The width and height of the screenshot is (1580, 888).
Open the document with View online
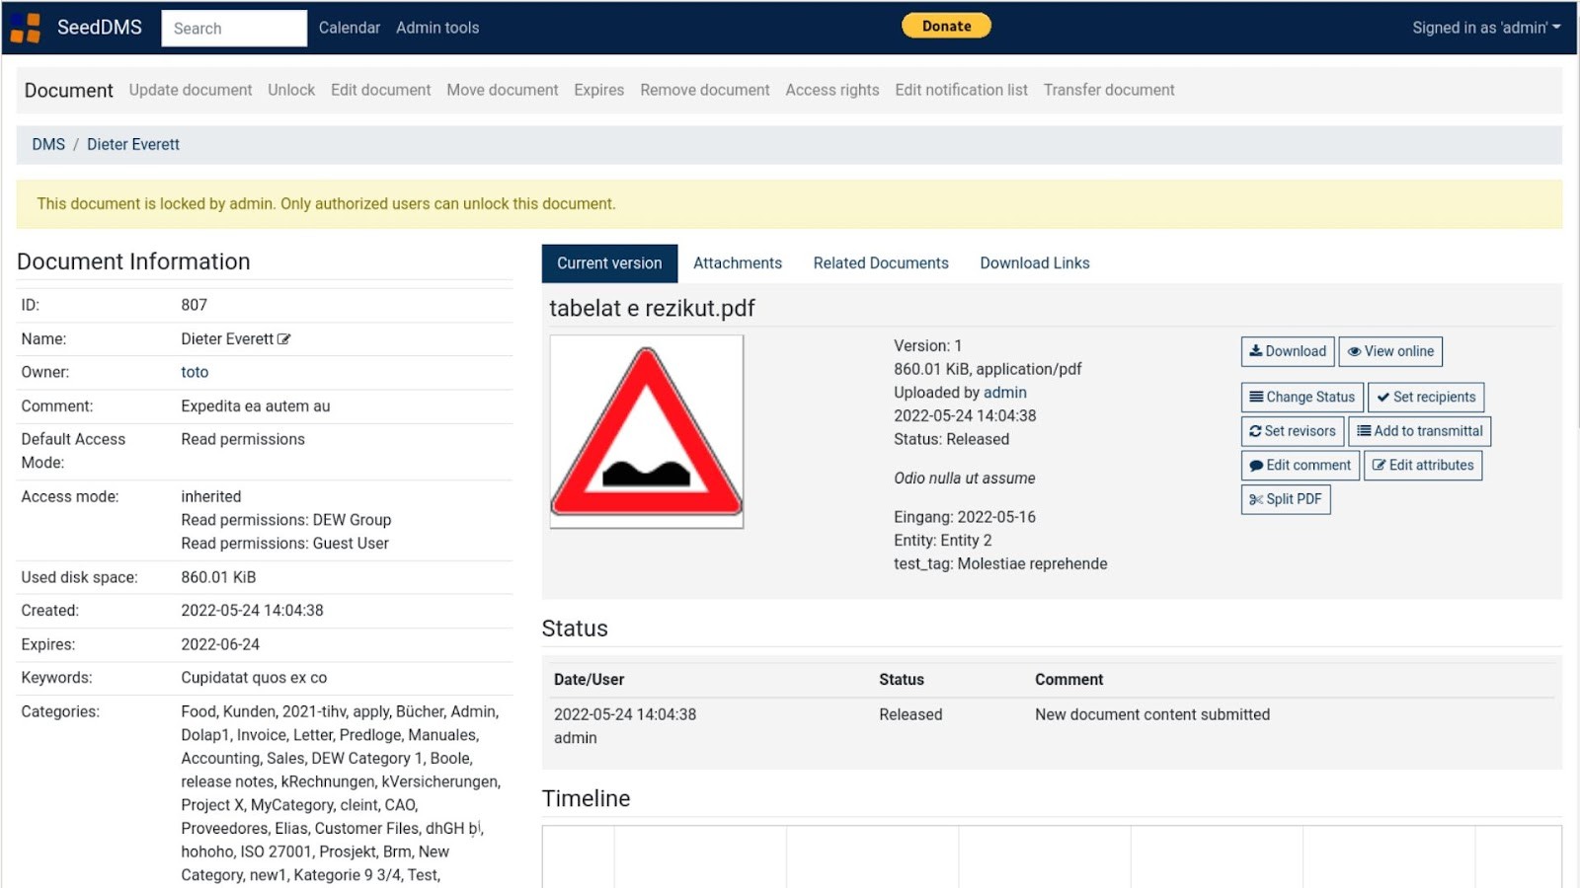click(1389, 351)
